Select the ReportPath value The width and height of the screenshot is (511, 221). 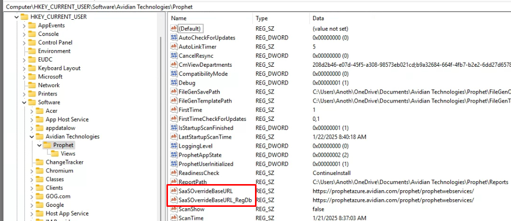pos(193,182)
